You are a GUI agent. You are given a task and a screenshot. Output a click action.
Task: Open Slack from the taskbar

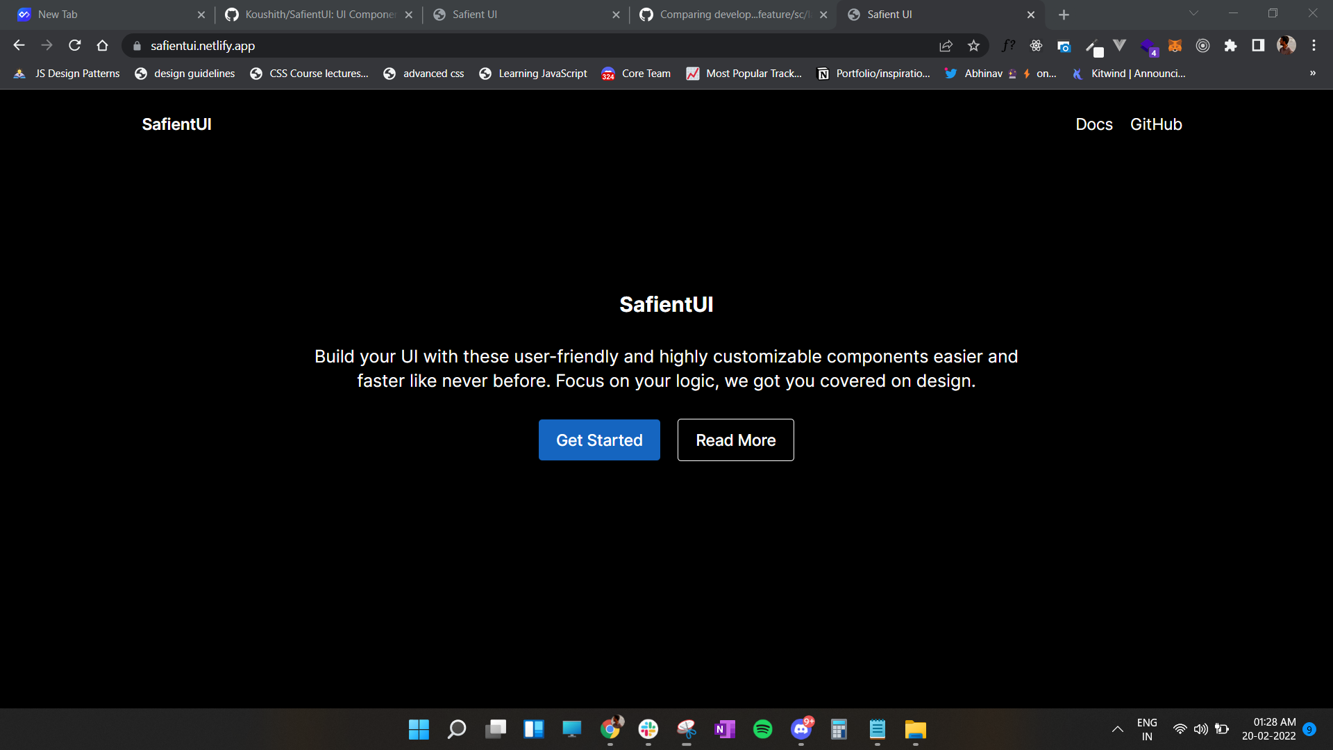point(648,730)
